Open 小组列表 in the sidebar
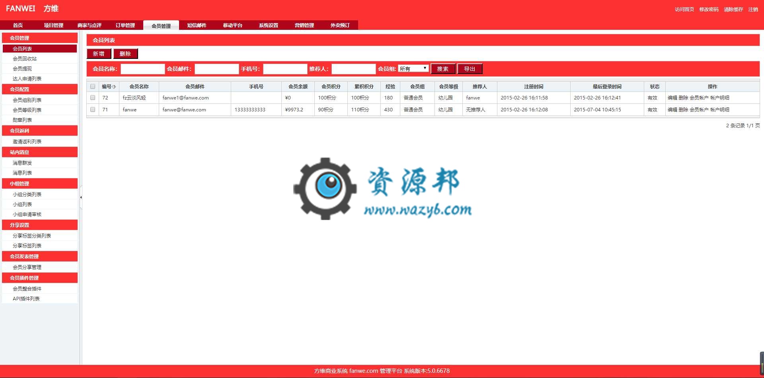Screen dimensions: 764x378 tap(40, 204)
